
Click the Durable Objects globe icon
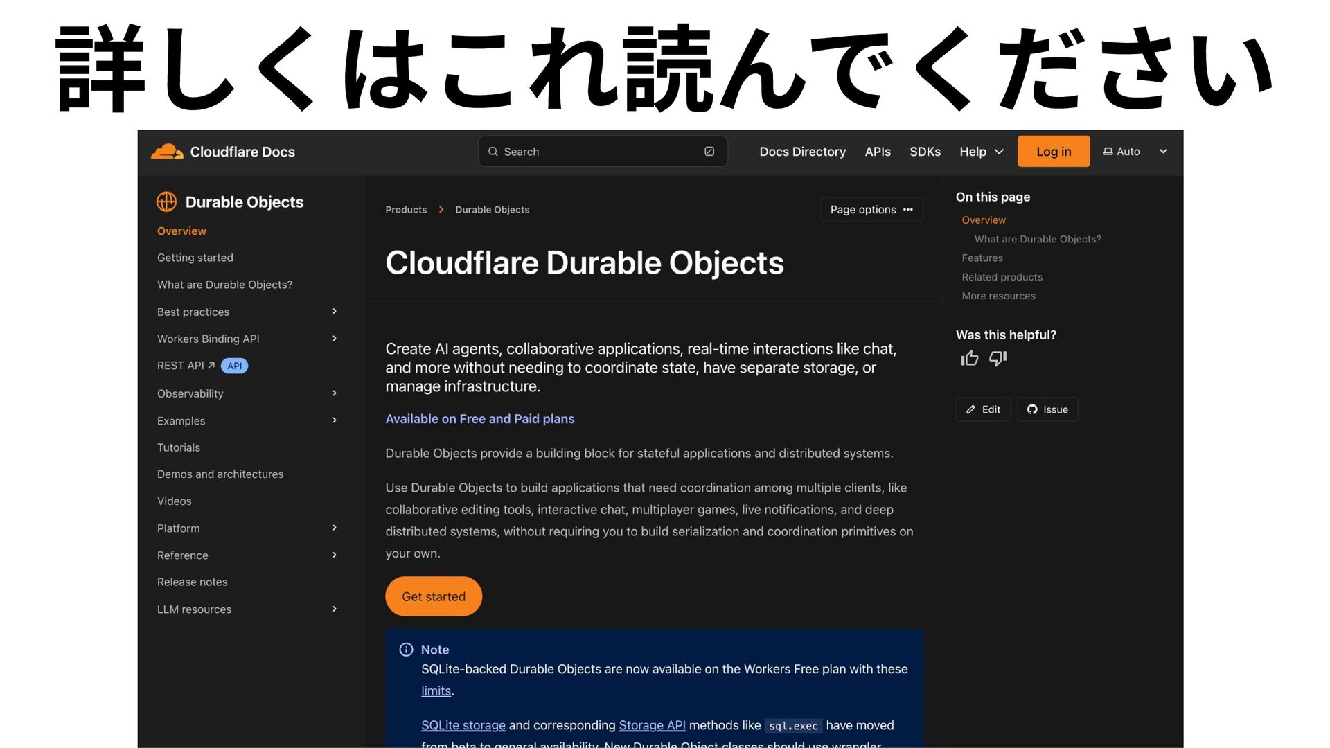[x=166, y=202]
